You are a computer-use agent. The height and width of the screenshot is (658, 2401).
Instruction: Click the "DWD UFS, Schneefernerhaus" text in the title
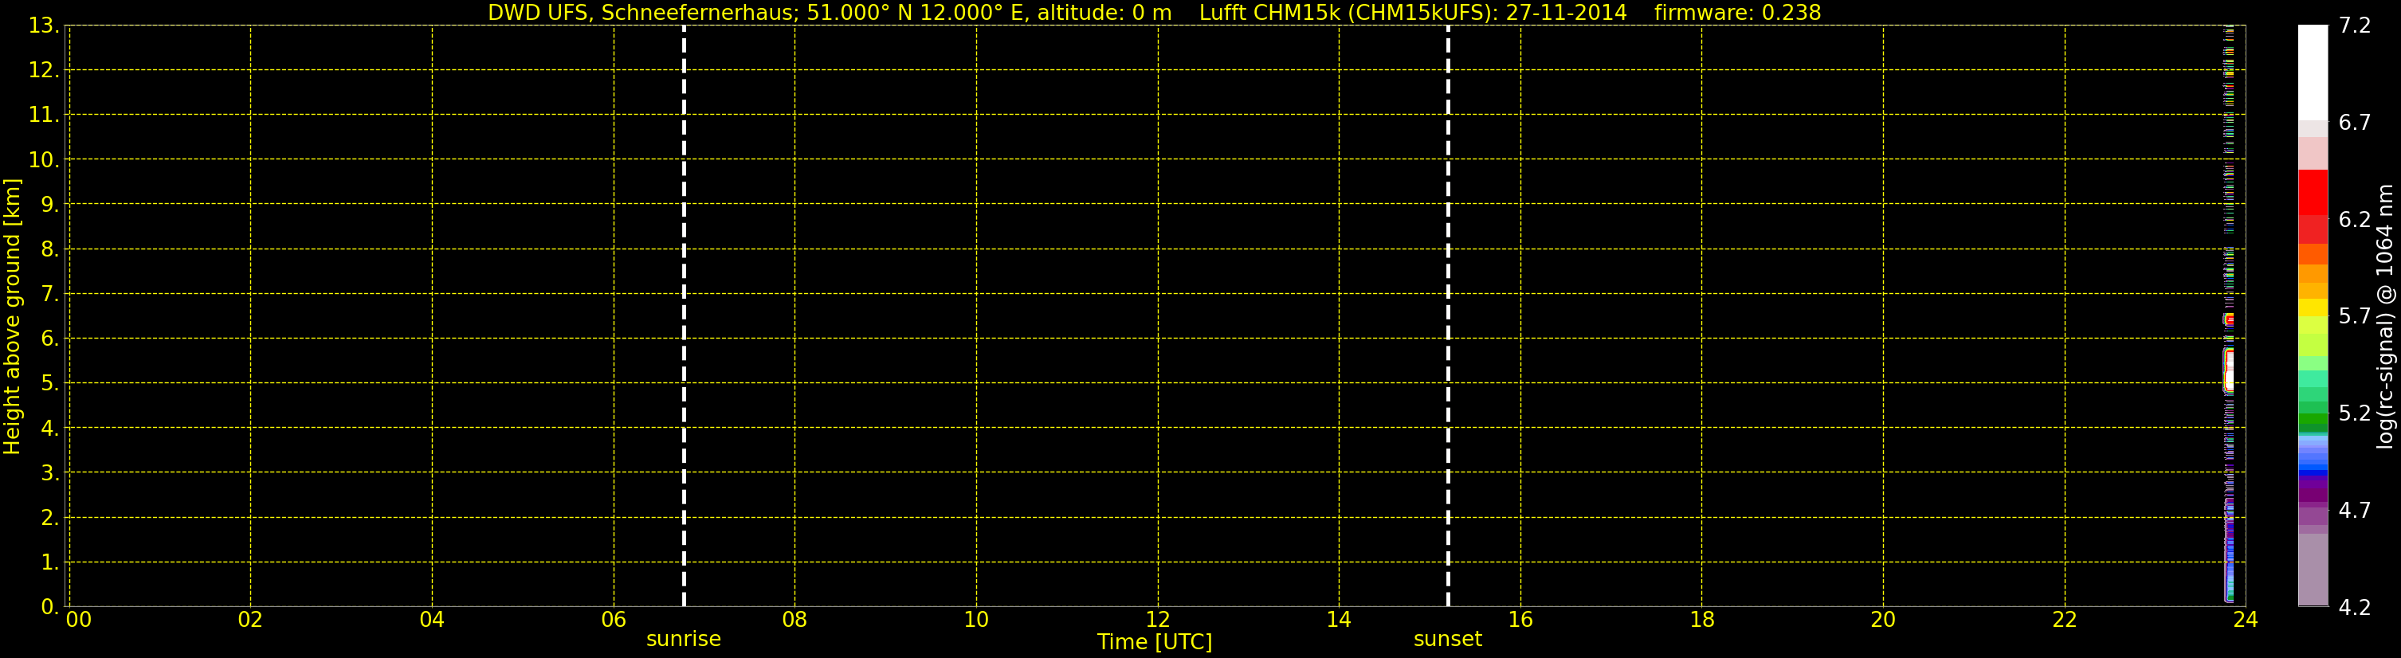click(641, 12)
